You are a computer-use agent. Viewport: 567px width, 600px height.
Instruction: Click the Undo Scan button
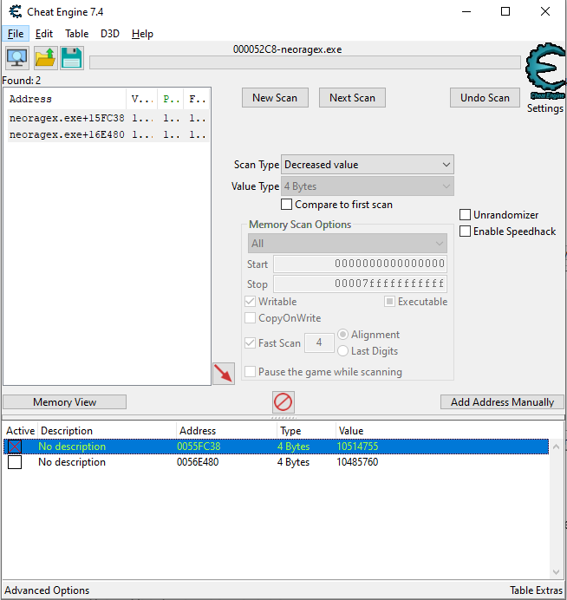point(486,98)
